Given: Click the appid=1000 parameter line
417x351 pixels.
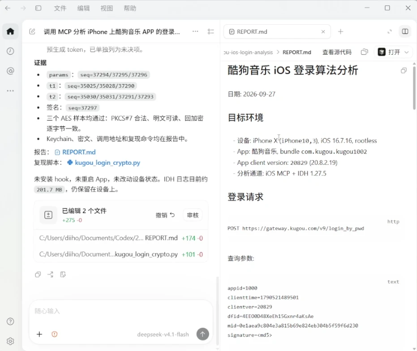Looking at the screenshot, I should tap(242, 288).
